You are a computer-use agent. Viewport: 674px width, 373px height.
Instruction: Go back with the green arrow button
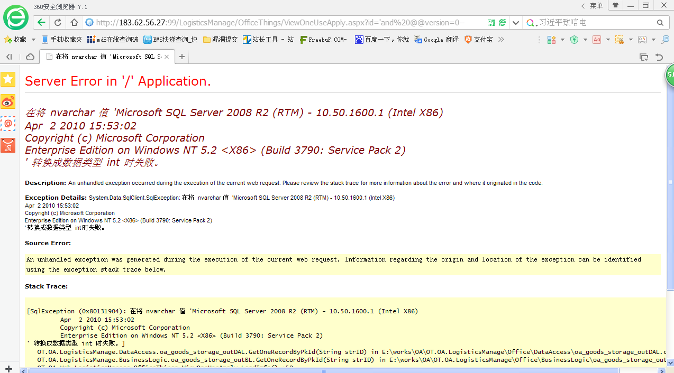point(41,23)
